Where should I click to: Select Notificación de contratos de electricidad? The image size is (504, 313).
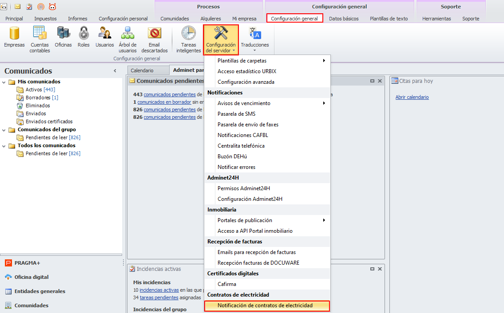click(x=267, y=305)
